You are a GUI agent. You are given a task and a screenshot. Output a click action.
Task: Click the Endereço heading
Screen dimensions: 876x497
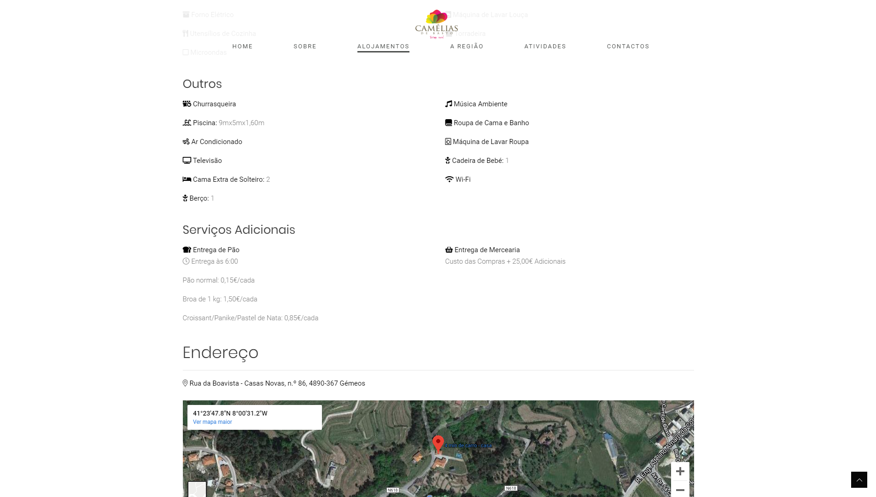tap(220, 353)
